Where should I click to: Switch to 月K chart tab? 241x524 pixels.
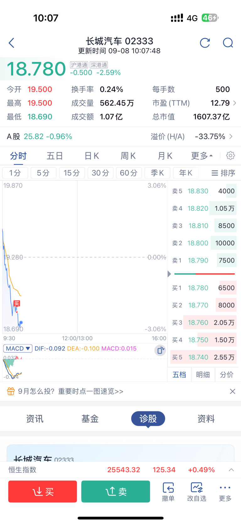[x=165, y=156]
